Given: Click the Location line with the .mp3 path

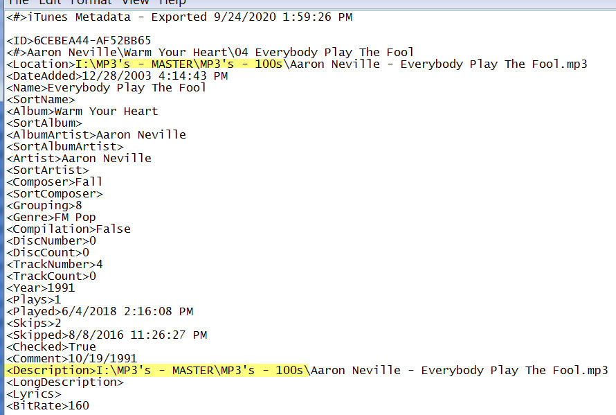Looking at the screenshot, I should pyautogui.click(x=297, y=64).
